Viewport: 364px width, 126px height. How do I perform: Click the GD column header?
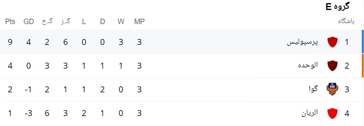pyautogui.click(x=29, y=22)
